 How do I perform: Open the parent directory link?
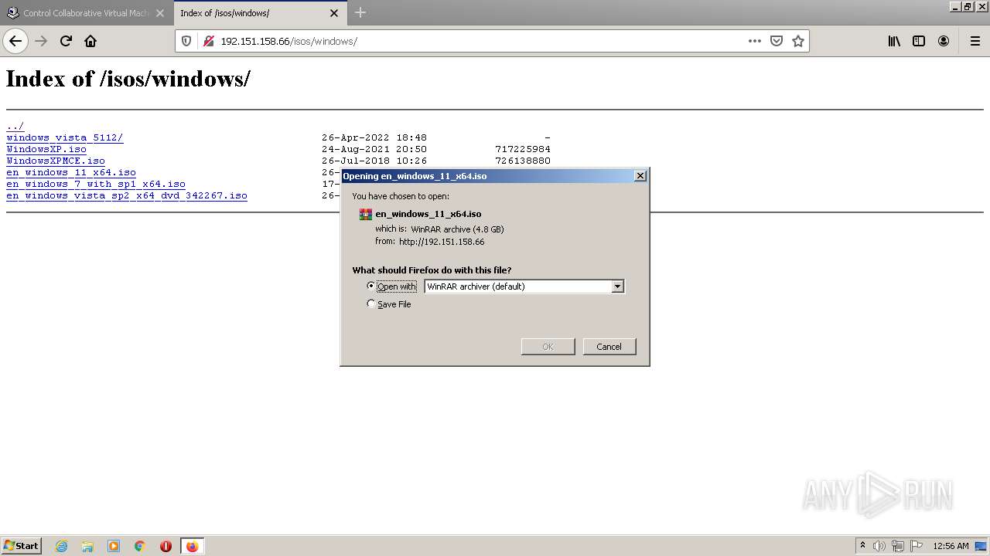pos(15,126)
